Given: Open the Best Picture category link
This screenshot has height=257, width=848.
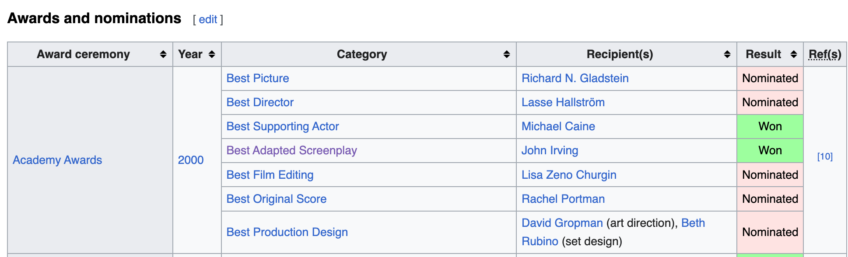Looking at the screenshot, I should [x=258, y=78].
